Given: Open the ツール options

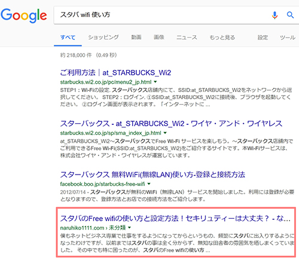Looking at the screenshot, I should 288,37.
